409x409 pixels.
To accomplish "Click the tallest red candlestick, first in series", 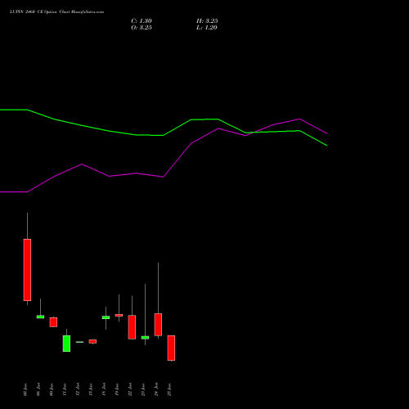I will (27, 270).
